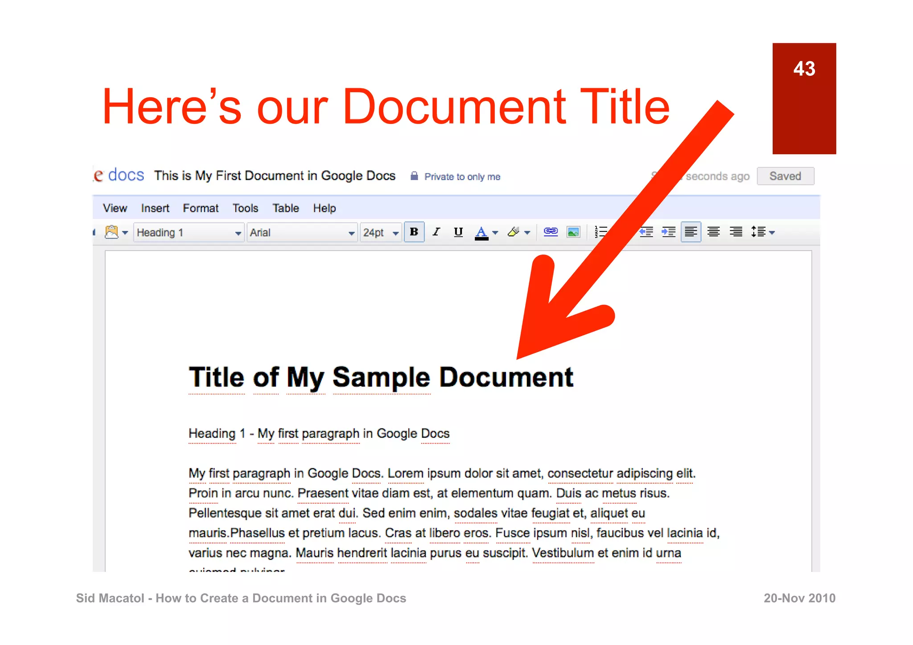The height and width of the screenshot is (645, 913).
Task: Toggle Underline formatting
Action: tap(458, 232)
